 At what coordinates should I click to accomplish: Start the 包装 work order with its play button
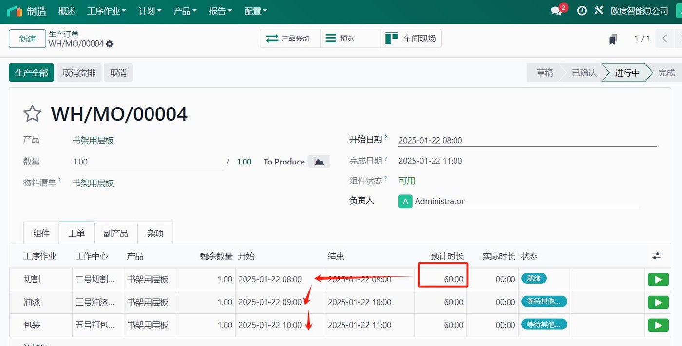[658, 325]
